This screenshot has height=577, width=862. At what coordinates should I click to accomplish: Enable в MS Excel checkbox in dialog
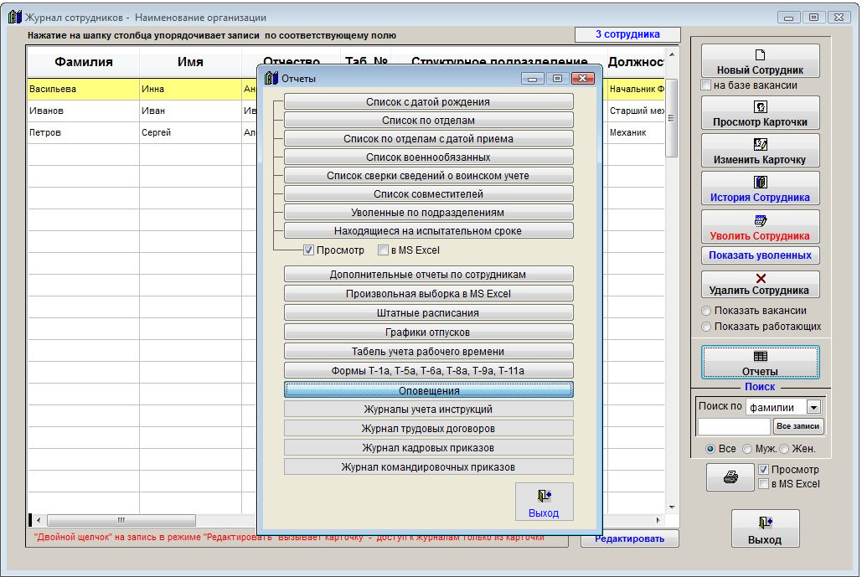(x=383, y=250)
